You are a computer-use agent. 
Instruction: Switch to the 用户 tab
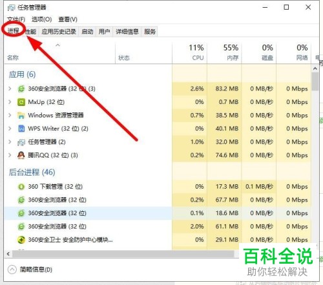tap(104, 32)
